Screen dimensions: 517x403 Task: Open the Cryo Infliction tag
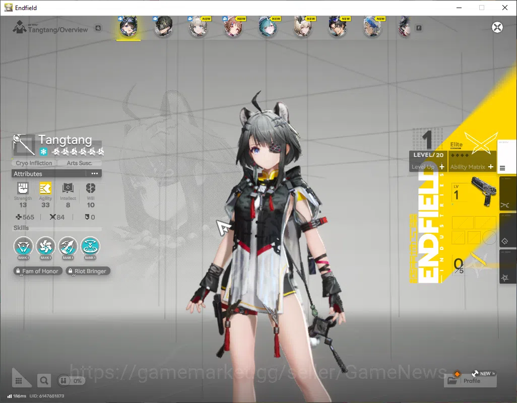[34, 163]
